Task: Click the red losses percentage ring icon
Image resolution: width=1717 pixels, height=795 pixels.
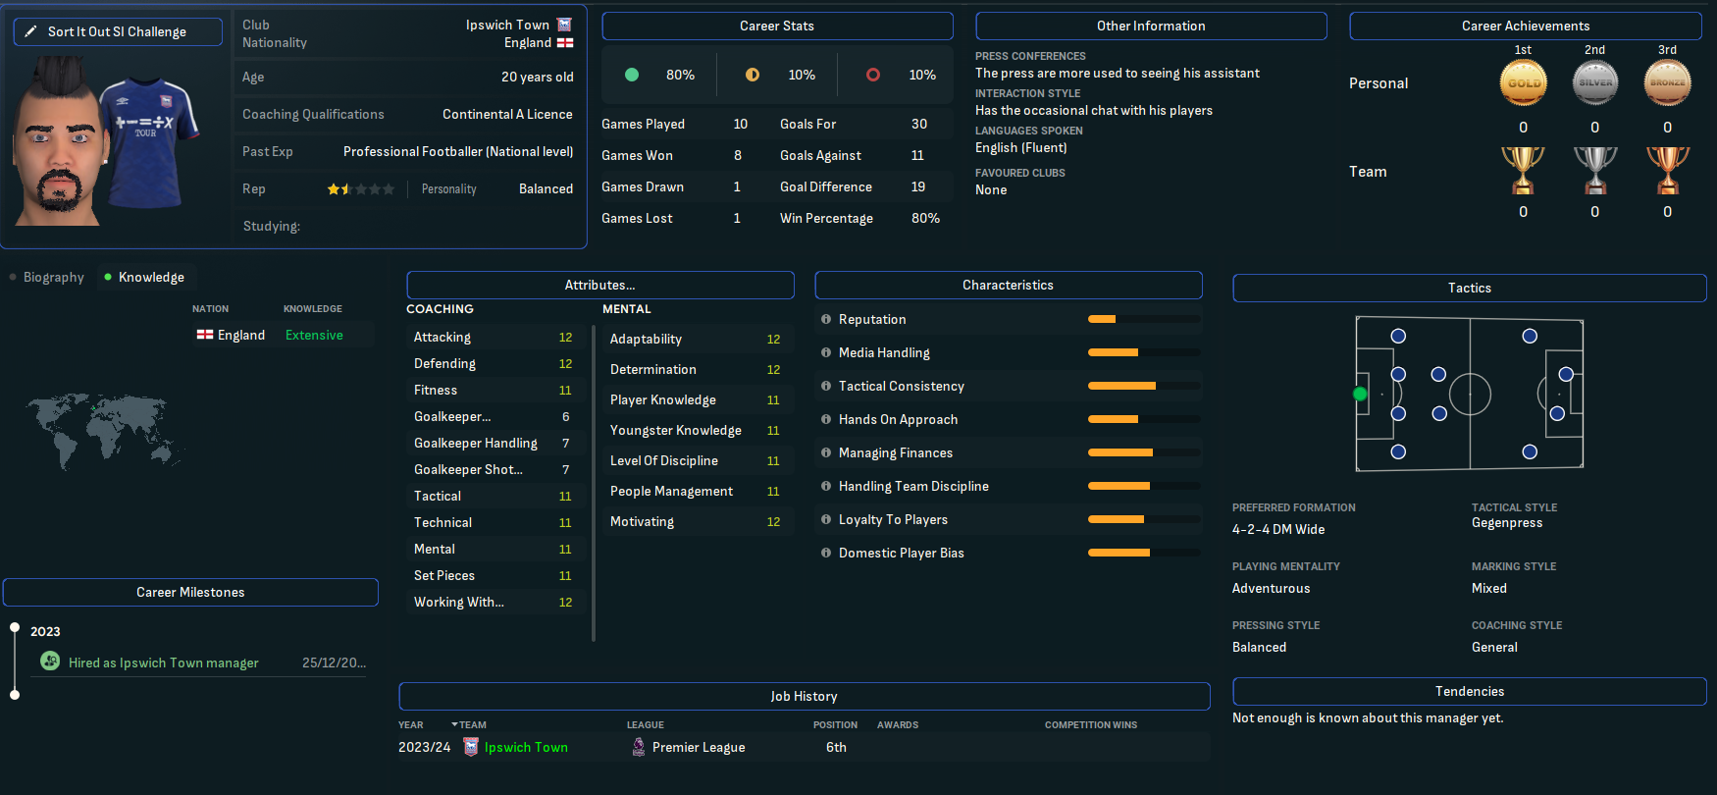Action: pyautogui.click(x=873, y=75)
